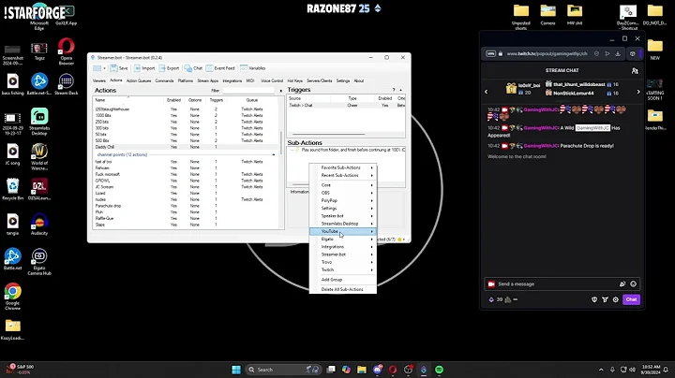
Task: Choose Add Group in context menu
Action: [x=343, y=280]
